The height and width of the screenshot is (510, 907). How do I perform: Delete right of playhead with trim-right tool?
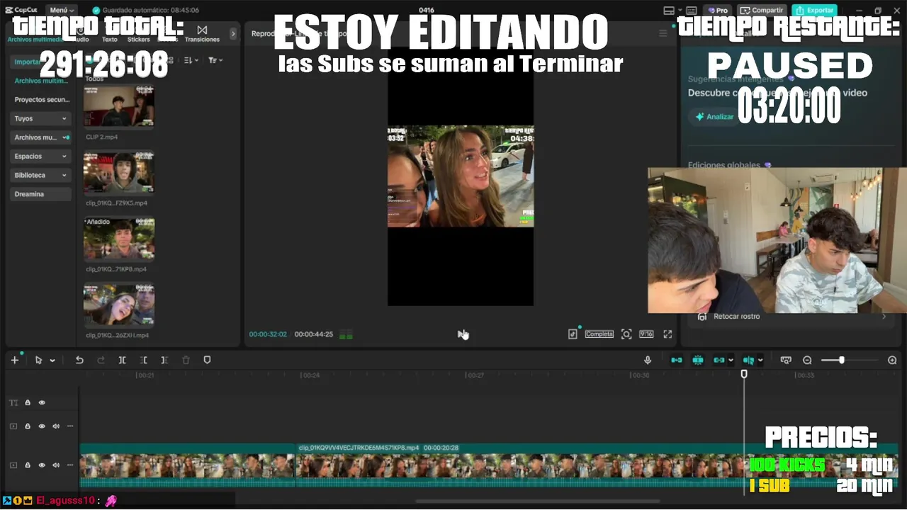tap(164, 360)
